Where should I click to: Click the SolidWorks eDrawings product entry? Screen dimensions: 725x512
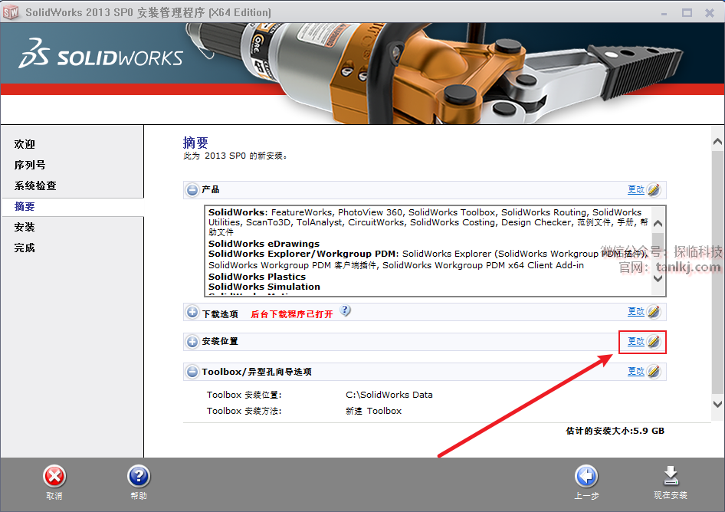(264, 244)
